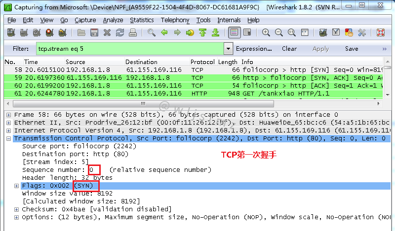Close the capture file X icon
The width and height of the screenshot is (395, 231).
click(107, 33)
